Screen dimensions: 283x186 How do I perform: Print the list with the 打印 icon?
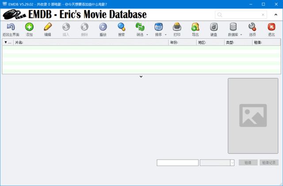point(177,27)
